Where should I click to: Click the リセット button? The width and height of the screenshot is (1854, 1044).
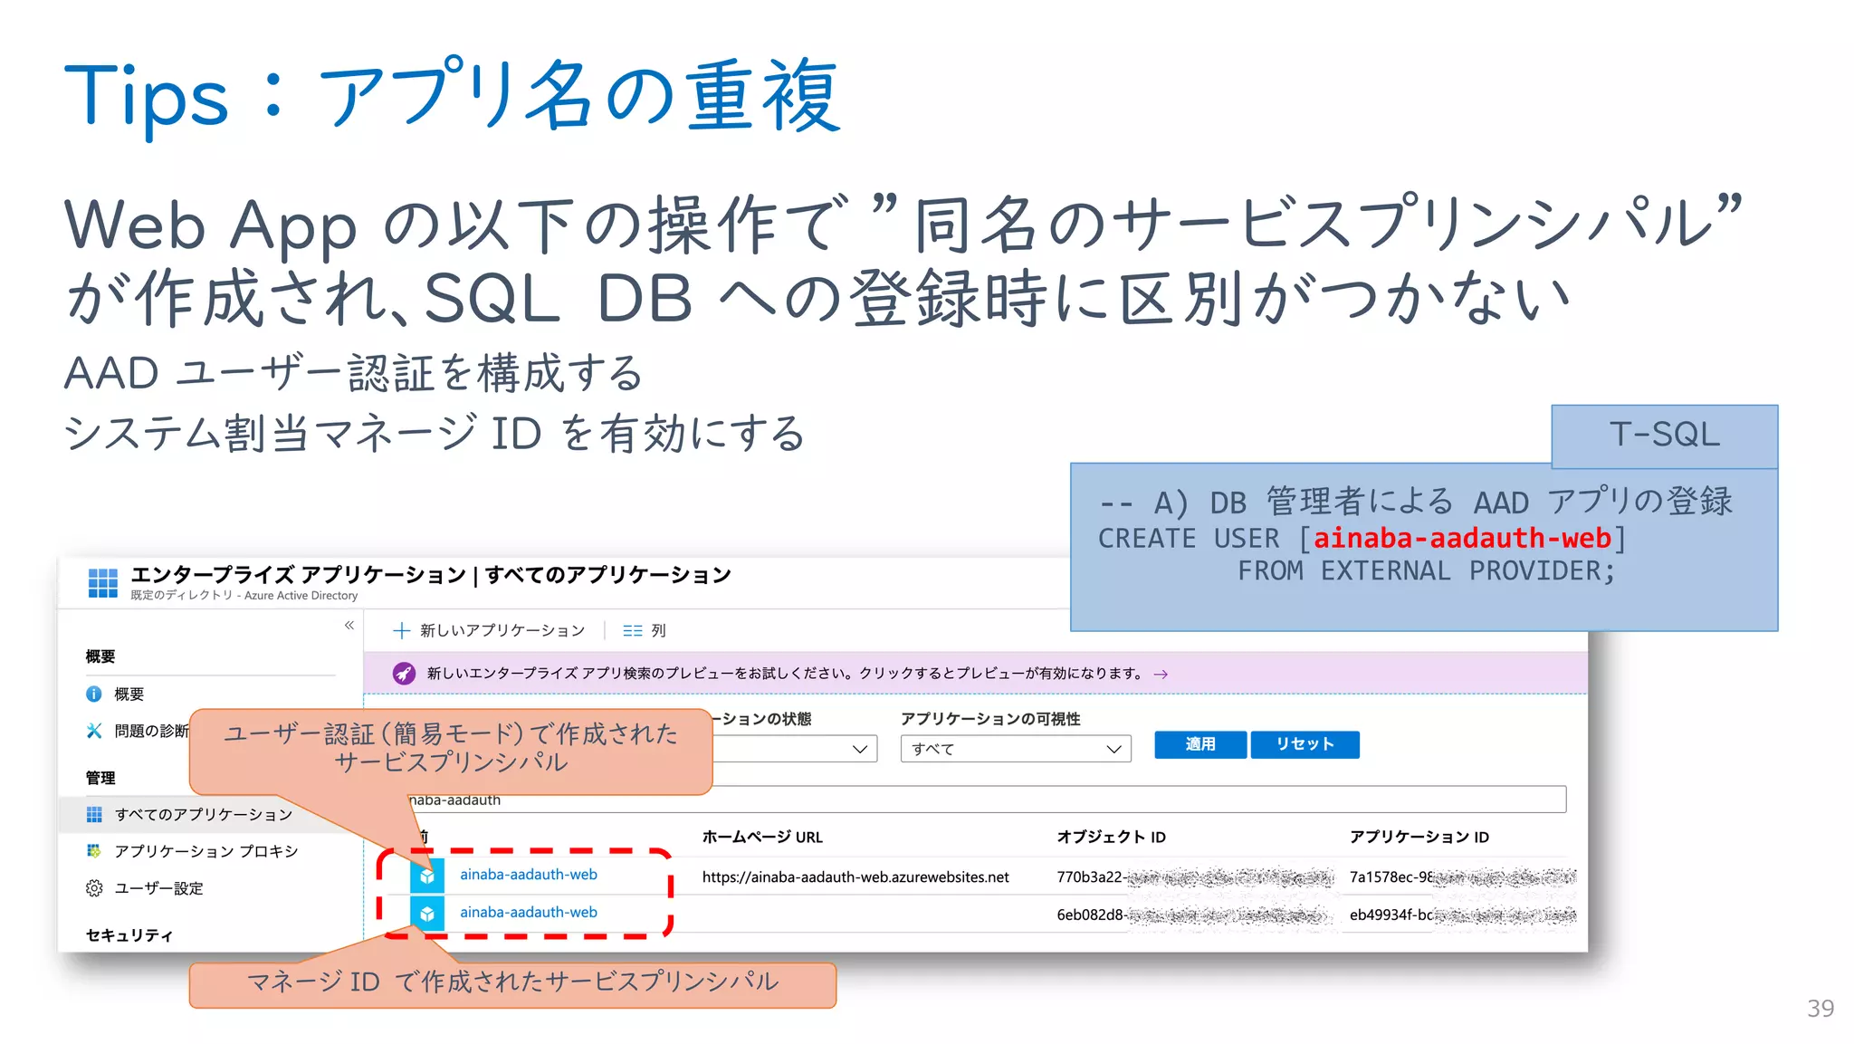point(1304,744)
